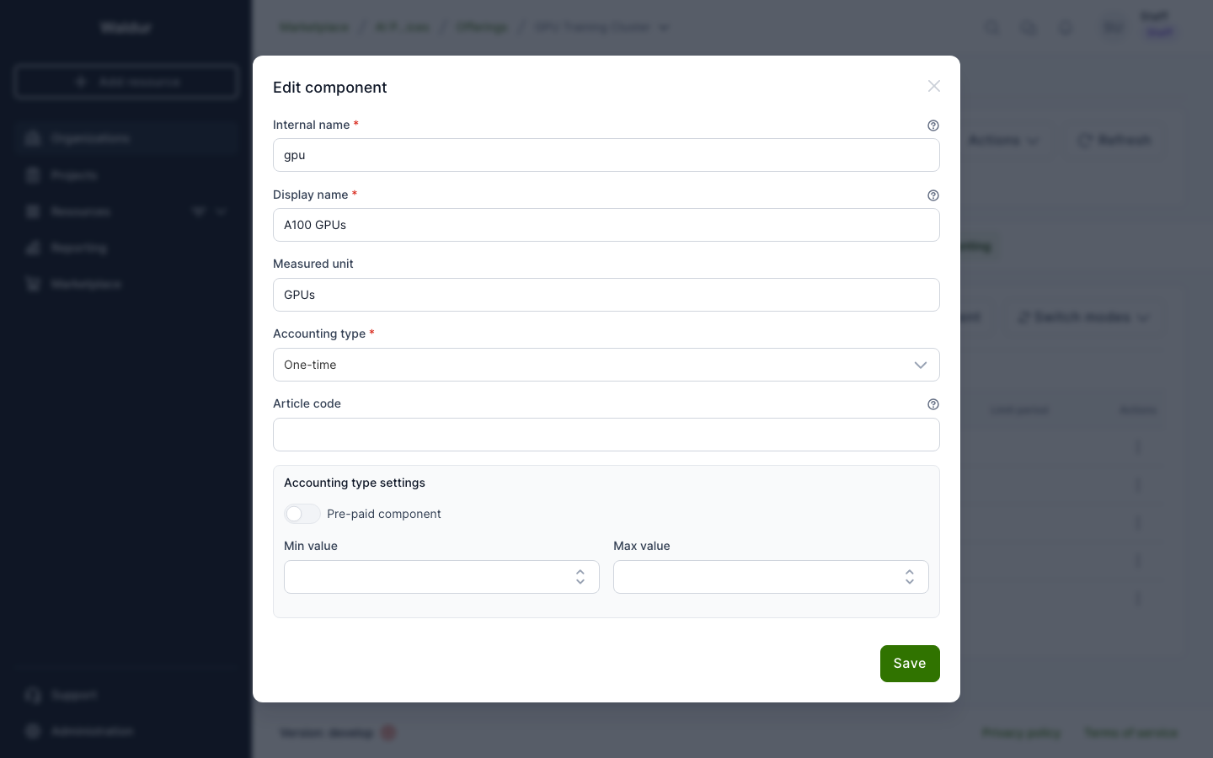Open the Accounting type dropdown
Image resolution: width=1213 pixels, height=758 pixels.
point(606,365)
